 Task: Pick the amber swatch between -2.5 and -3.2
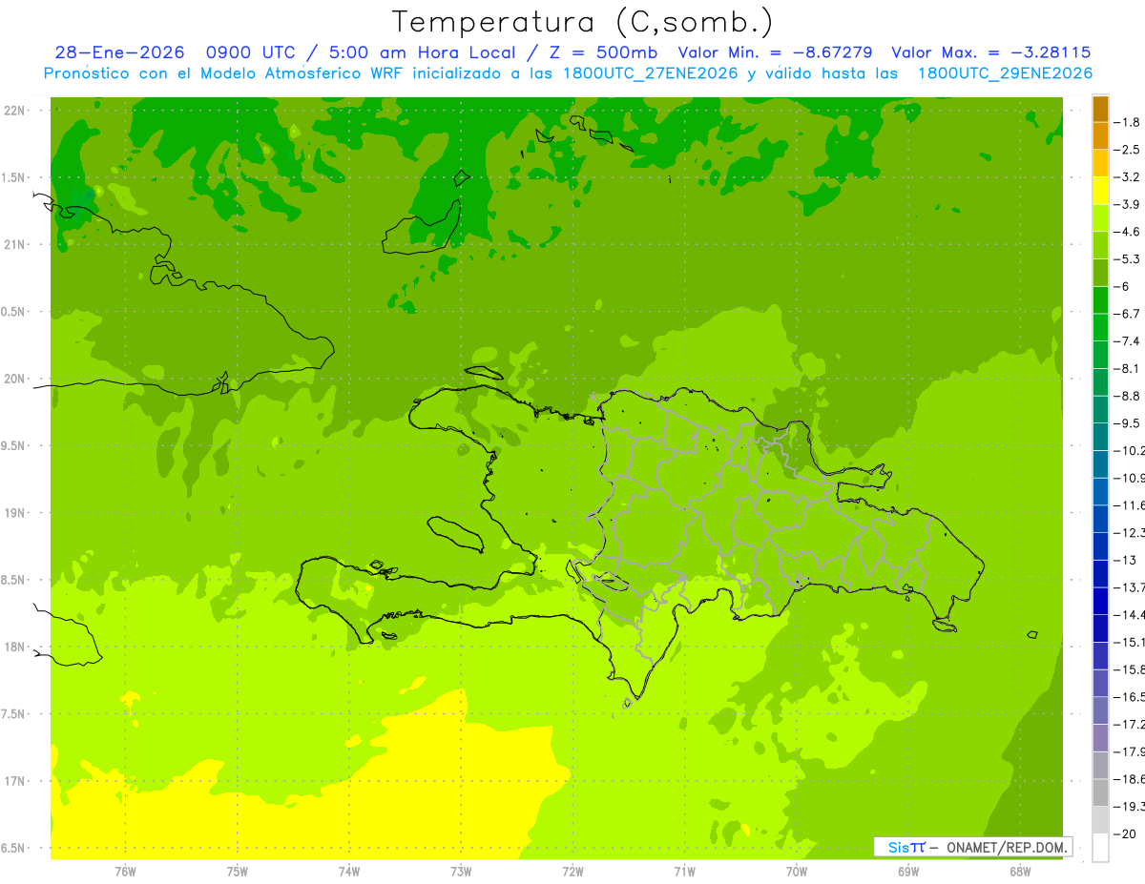(x=1100, y=163)
